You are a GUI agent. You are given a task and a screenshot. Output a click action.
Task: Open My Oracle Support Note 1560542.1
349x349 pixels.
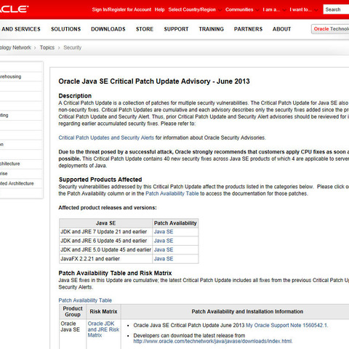pos(286,325)
